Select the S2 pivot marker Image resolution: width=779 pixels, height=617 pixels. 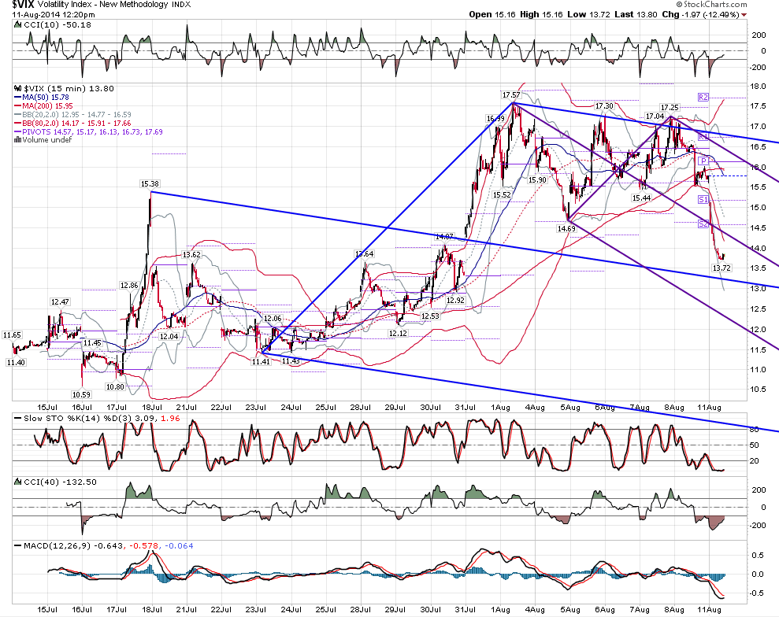point(703,224)
